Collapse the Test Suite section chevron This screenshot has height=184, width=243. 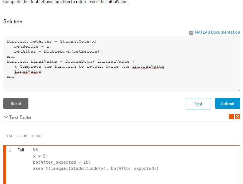[5, 117]
